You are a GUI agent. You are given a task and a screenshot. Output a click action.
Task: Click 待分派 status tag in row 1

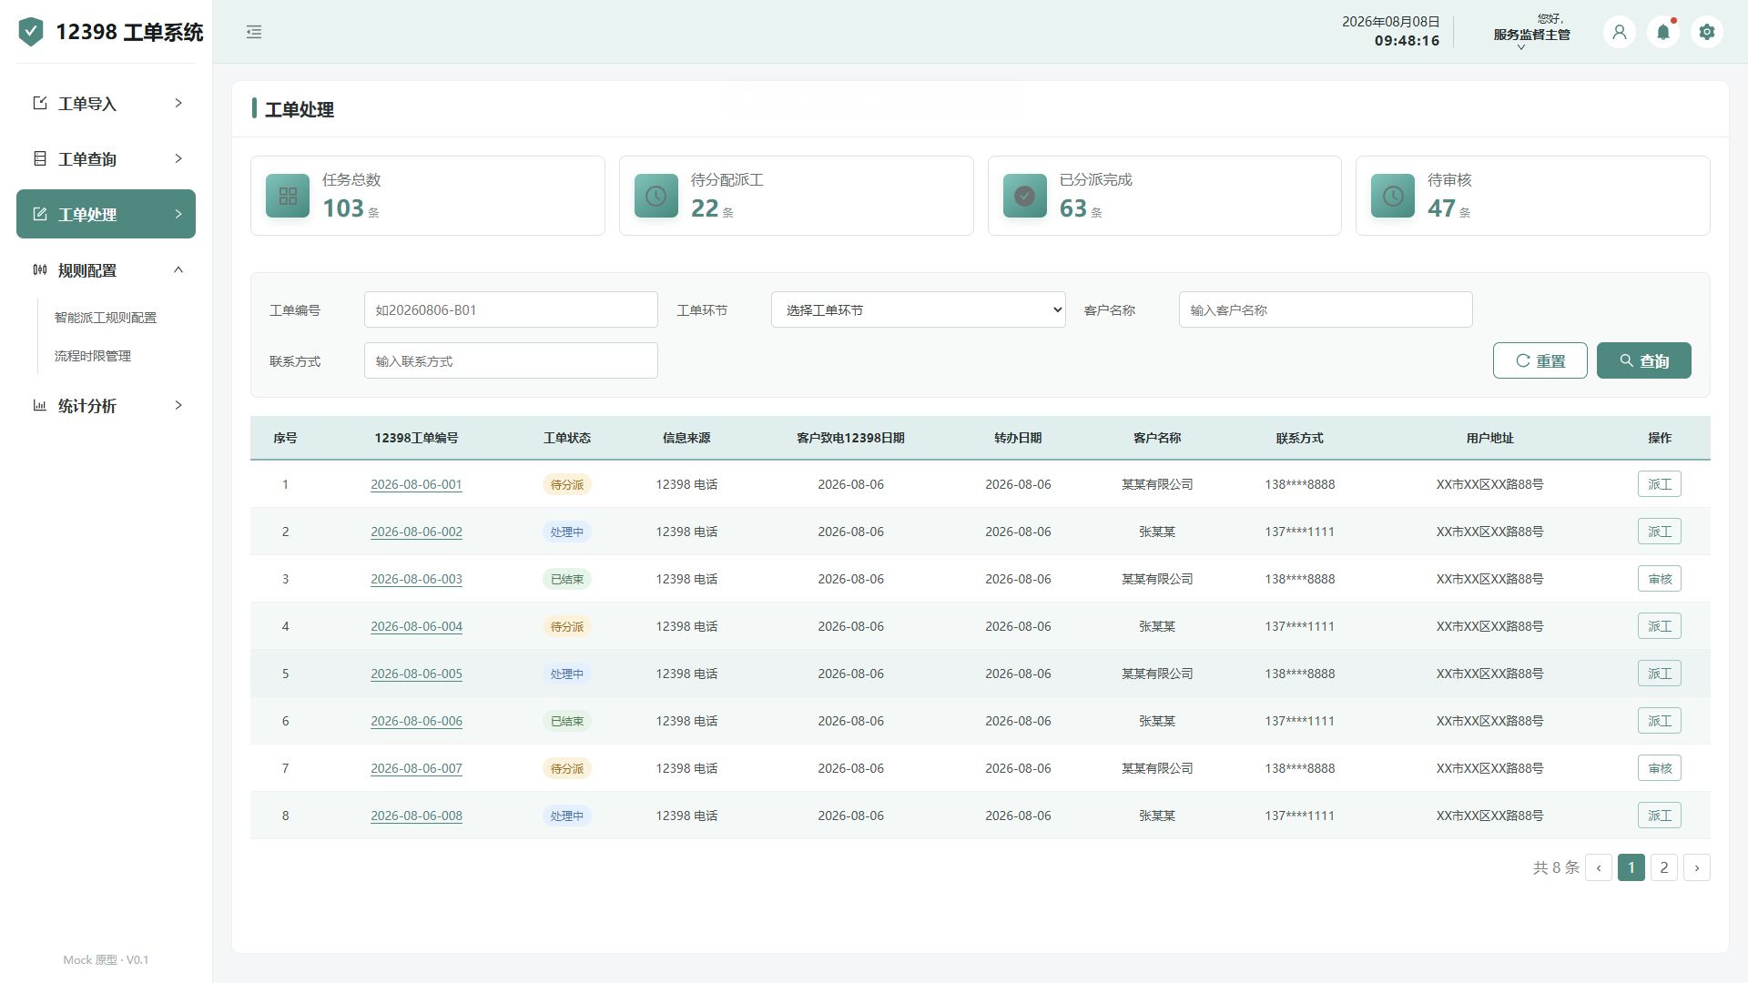click(x=567, y=484)
